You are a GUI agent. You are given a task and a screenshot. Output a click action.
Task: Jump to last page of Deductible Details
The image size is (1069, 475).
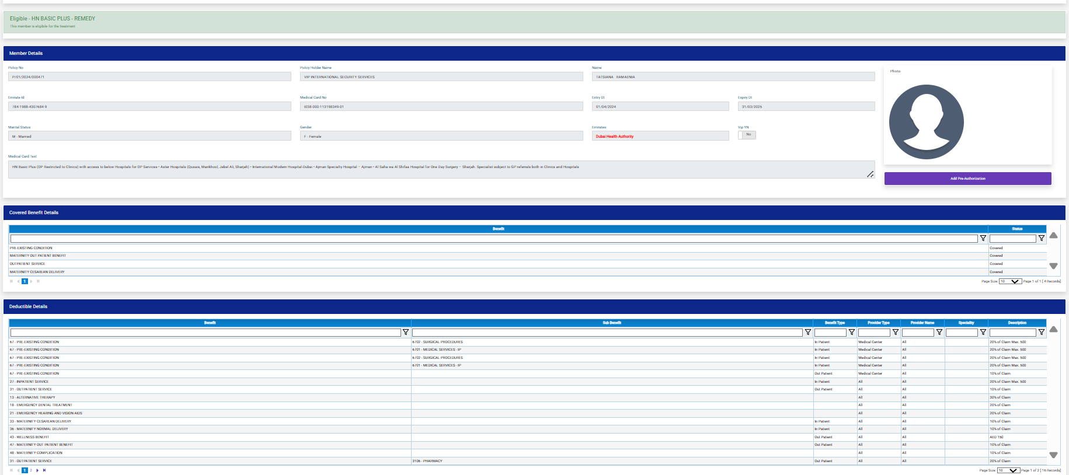click(44, 470)
